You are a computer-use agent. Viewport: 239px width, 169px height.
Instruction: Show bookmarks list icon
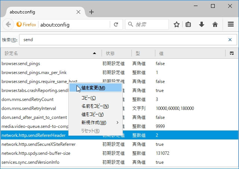(188, 24)
